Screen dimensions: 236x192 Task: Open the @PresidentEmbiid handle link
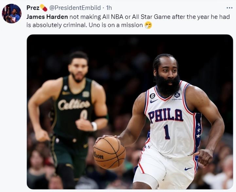75,8
